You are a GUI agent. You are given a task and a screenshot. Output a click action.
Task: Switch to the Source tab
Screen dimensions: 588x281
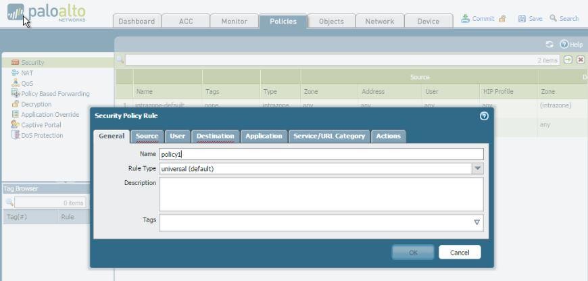click(147, 136)
